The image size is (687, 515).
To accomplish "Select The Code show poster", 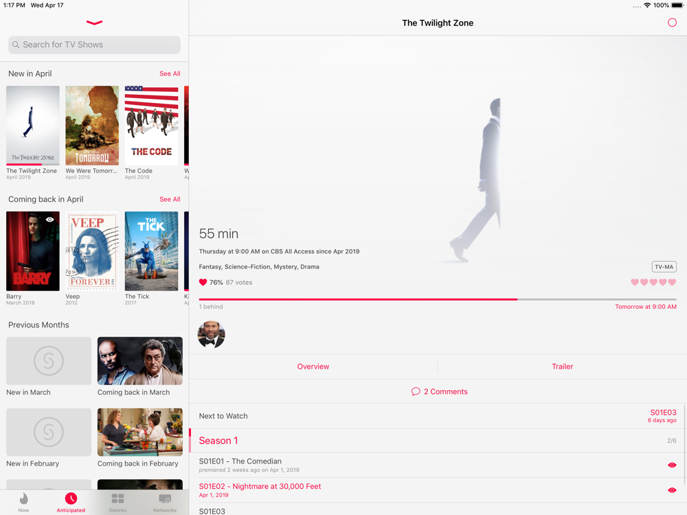I will point(152,126).
